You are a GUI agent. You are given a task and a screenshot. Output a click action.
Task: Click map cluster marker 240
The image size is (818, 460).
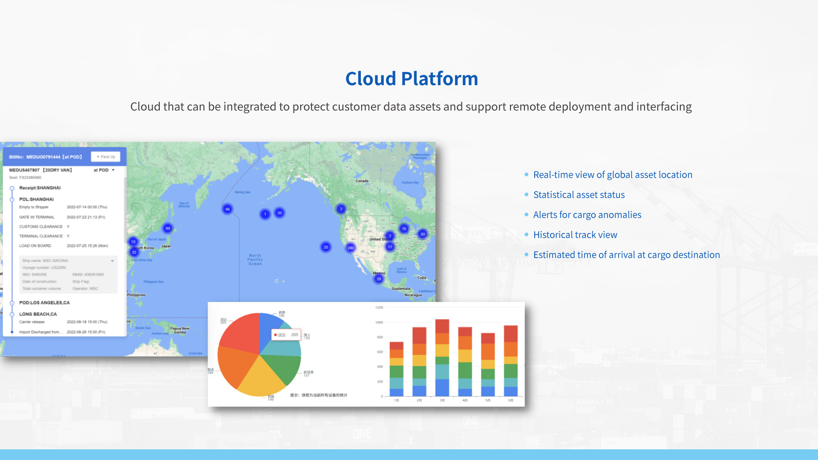pyautogui.click(x=351, y=248)
